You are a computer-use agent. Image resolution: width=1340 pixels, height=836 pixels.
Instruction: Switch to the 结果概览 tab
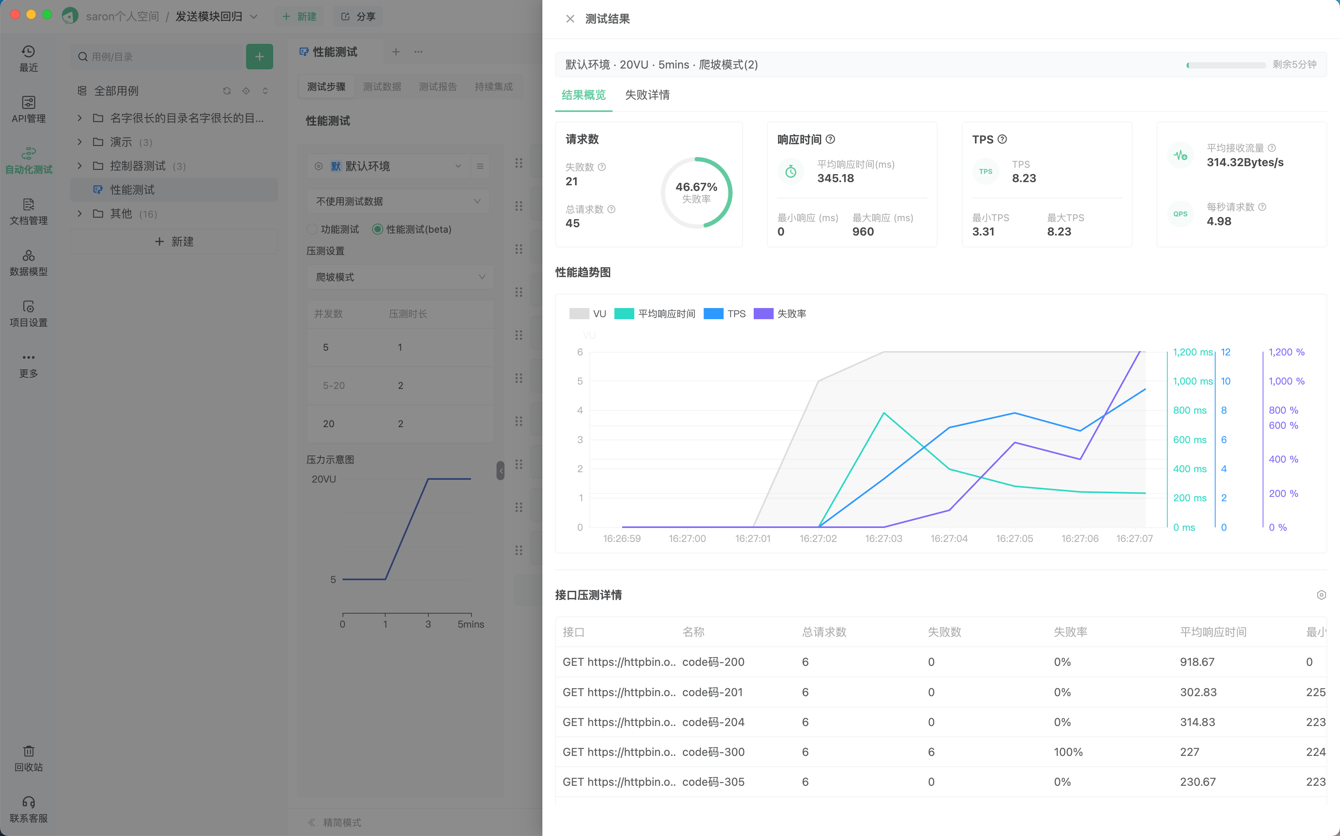[x=583, y=94]
